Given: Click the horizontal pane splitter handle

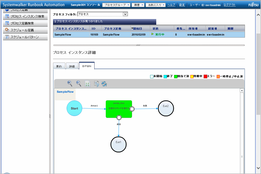Looking at the screenshot, I should (x=138, y=45).
